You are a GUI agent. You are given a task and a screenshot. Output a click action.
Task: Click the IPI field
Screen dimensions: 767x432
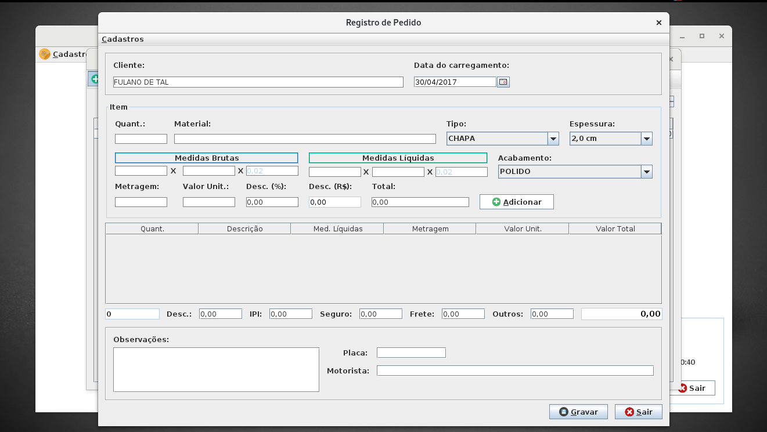click(291, 314)
